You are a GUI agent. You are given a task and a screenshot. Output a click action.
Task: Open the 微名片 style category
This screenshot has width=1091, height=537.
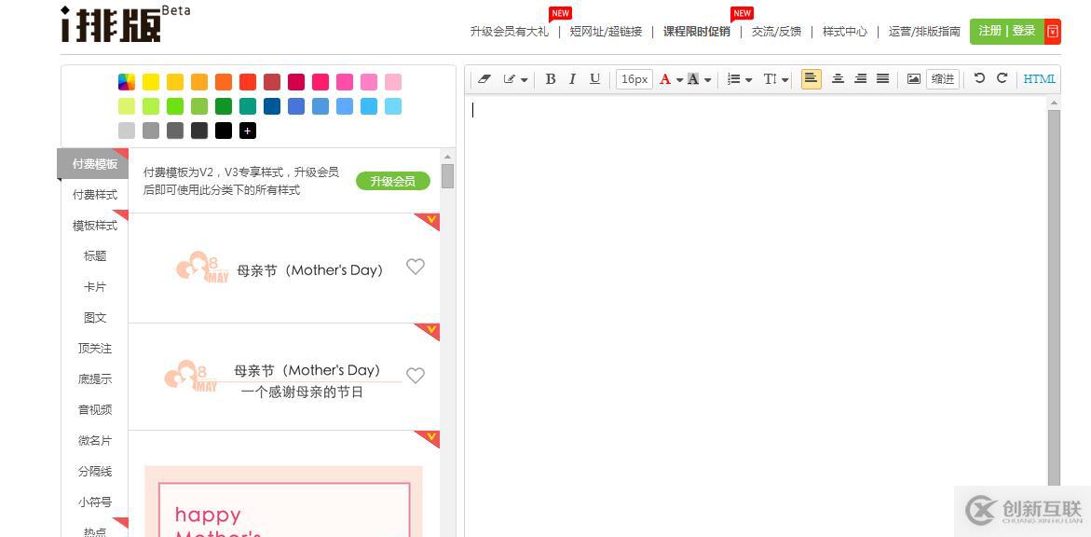(95, 441)
